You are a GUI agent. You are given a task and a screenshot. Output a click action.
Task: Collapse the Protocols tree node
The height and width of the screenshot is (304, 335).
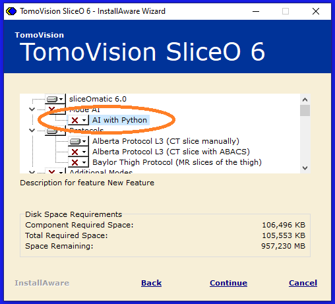click(x=32, y=131)
